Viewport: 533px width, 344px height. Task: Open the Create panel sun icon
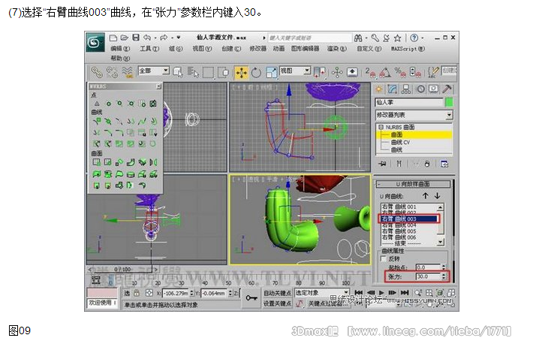[379, 89]
